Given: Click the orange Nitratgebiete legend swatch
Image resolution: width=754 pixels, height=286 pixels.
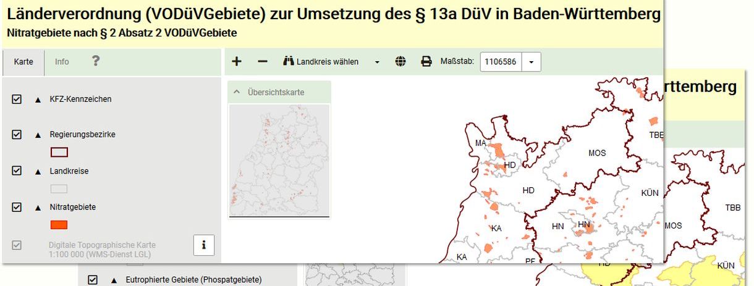Looking at the screenshot, I should coord(59,225).
